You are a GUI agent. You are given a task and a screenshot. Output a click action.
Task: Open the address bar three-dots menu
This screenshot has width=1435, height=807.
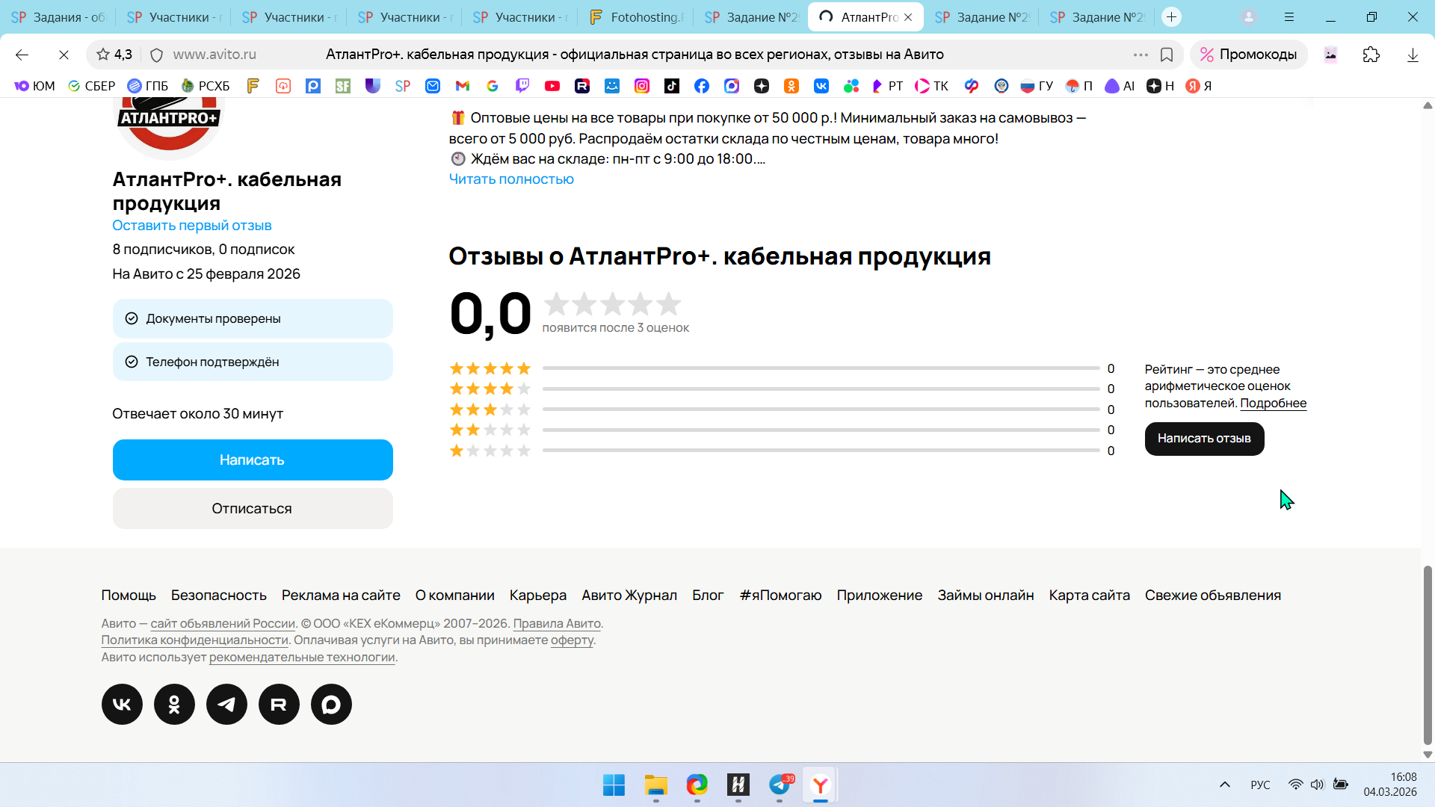click(x=1140, y=55)
